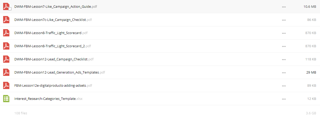The width and height of the screenshot is (320, 120).
Task: Open more options for Lead_Generation_Ads_Templates
Action: (x=284, y=73)
